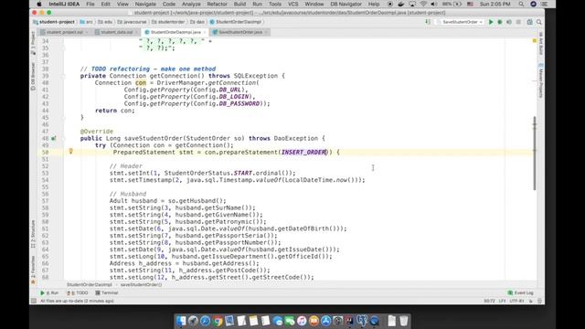The width and height of the screenshot is (585, 329).
Task: Click LF line separator in status bar
Action: (502, 301)
